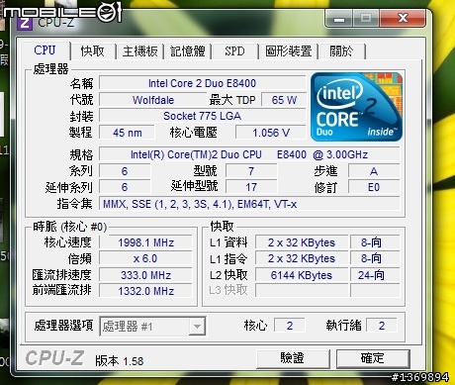The height and width of the screenshot is (385, 455).
Task: Select the 記憶體 tab
Action: point(187,51)
